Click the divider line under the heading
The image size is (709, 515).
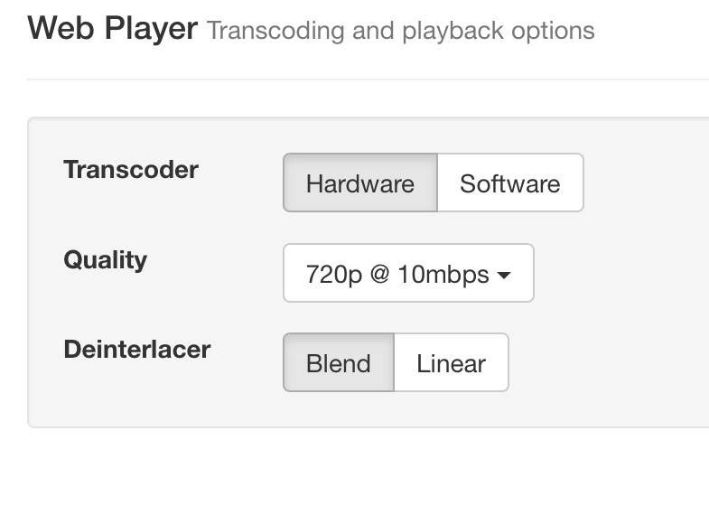pos(361,80)
